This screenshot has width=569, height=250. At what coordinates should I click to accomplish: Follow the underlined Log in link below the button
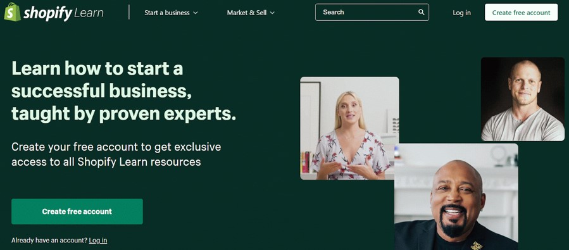pos(98,241)
